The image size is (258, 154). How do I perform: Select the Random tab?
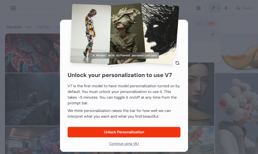click(x=14, y=27)
